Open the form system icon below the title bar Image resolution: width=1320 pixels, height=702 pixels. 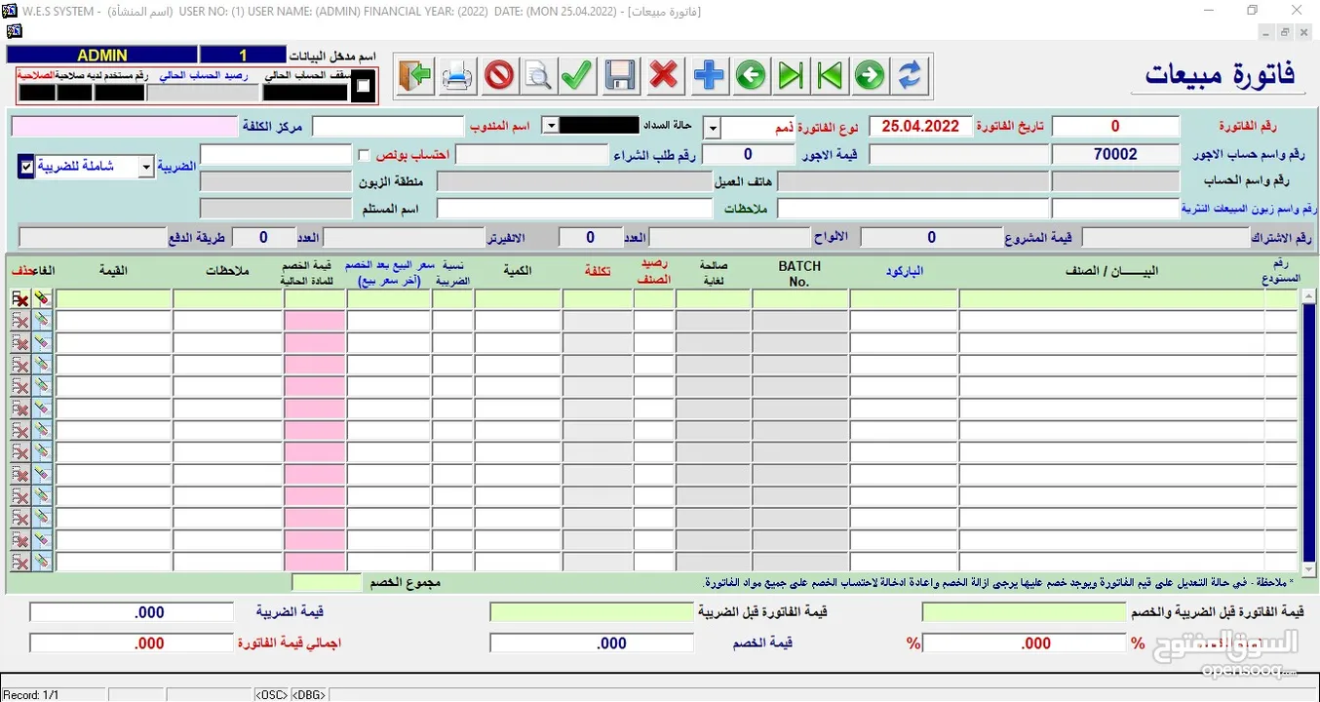(14, 31)
